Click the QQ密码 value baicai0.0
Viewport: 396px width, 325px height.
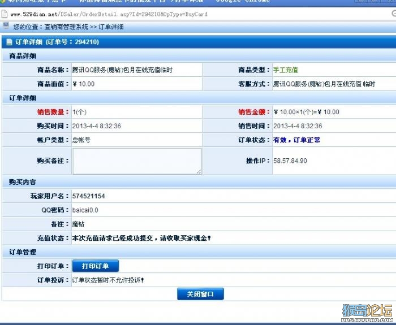click(85, 210)
